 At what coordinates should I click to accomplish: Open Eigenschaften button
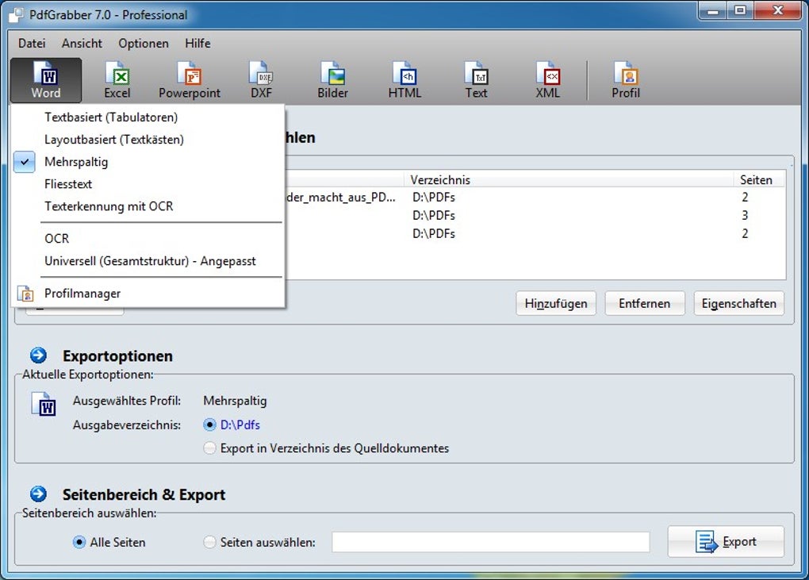(x=739, y=303)
